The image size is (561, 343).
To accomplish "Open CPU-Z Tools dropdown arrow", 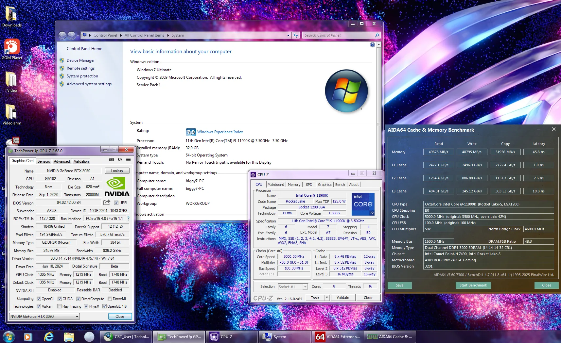I will 326,298.
